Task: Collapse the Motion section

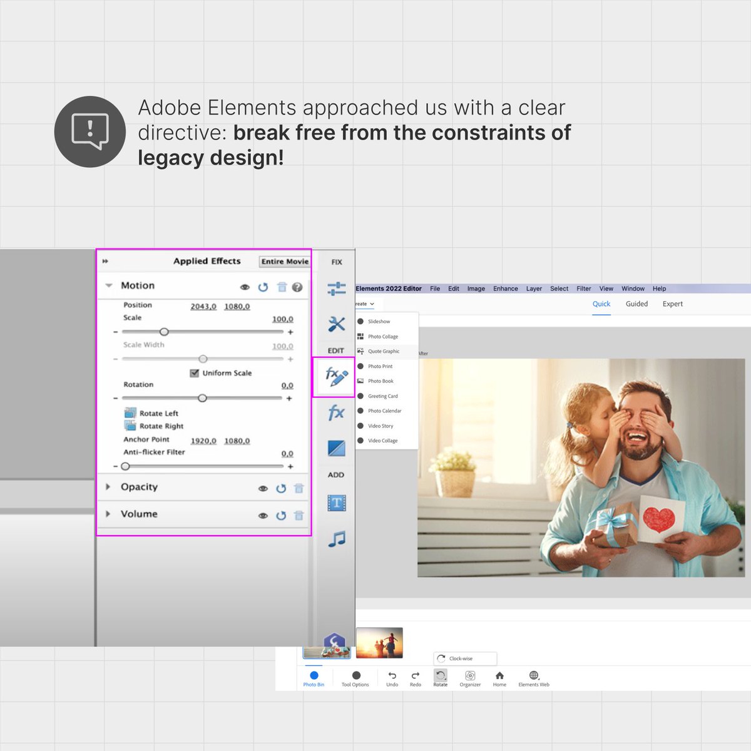Action: (x=108, y=285)
